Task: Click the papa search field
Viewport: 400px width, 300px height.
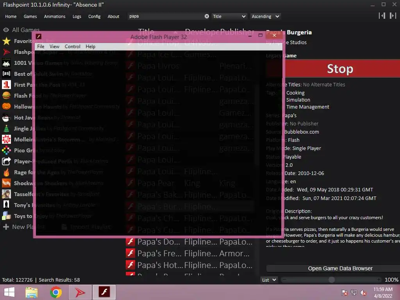Action: pyautogui.click(x=166, y=16)
